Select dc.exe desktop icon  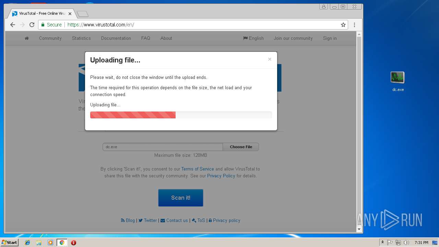pos(398,82)
